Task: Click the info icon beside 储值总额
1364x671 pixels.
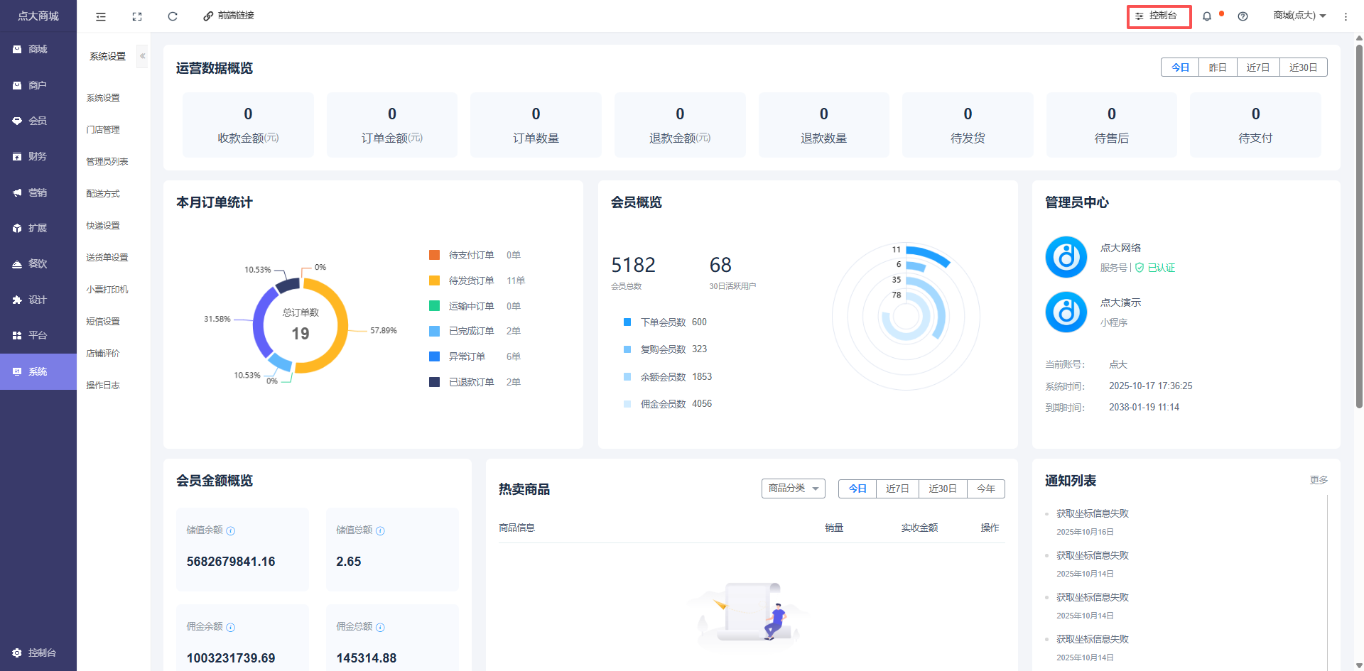Action: pos(380,530)
